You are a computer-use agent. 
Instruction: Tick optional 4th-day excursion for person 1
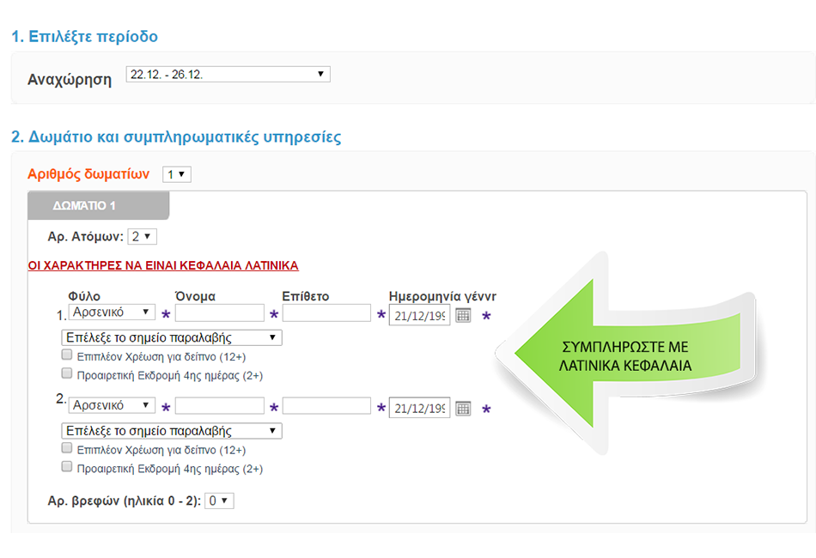tap(67, 374)
